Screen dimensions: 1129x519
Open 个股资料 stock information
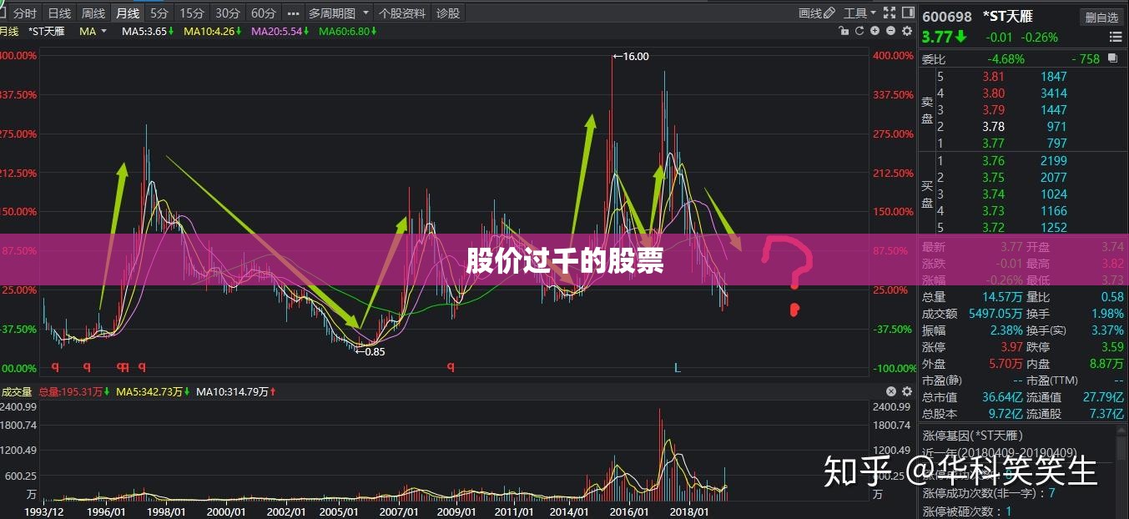click(402, 13)
